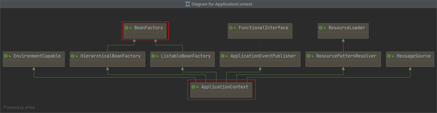The width and height of the screenshot is (437, 113).
Task: Click the interface icon on the ResourcePatternResolver node
Action: click(x=308, y=56)
